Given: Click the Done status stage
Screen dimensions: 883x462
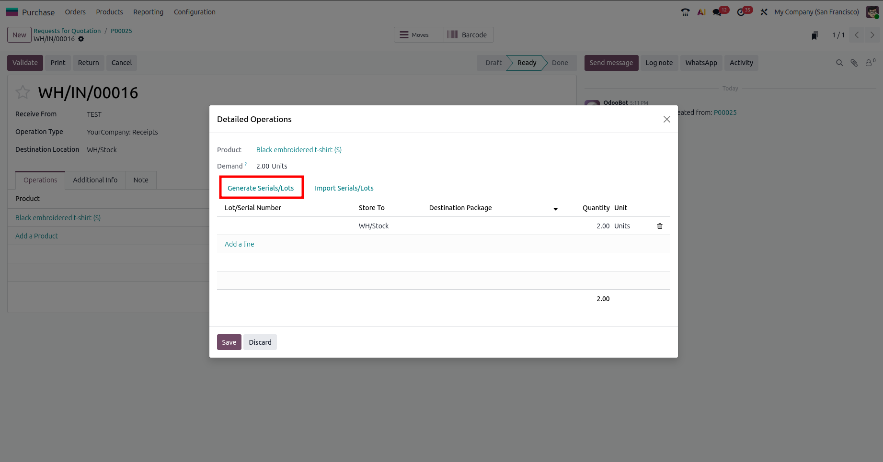Looking at the screenshot, I should tap(560, 63).
